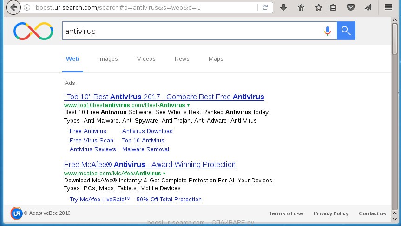Image resolution: width=401 pixels, height=226 pixels.
Task: Expand the top10bestantivirus ad URL dropdown arrow
Action: tap(188, 106)
